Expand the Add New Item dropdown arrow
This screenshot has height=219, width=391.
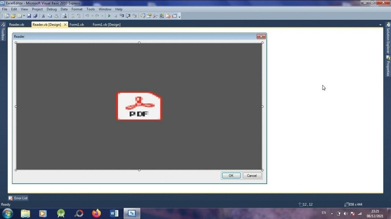pyautogui.click(x=24, y=16)
